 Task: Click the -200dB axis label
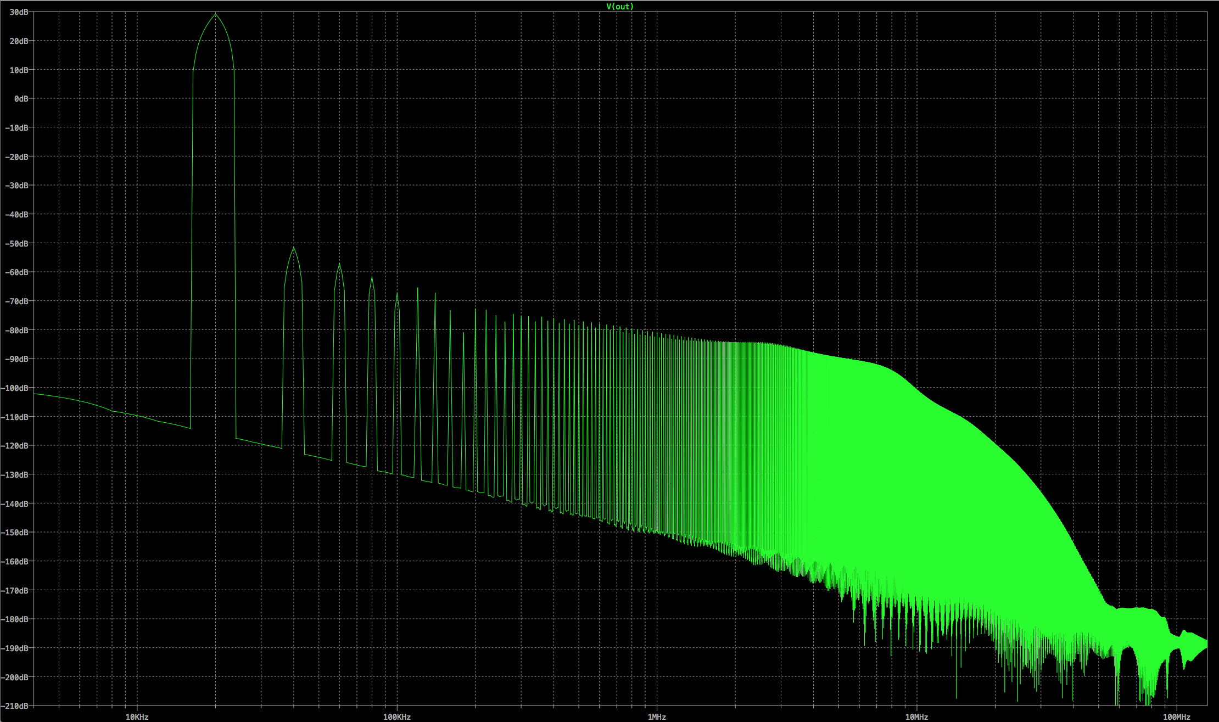[x=14, y=678]
